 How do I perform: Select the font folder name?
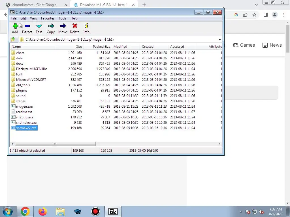click(x=19, y=74)
